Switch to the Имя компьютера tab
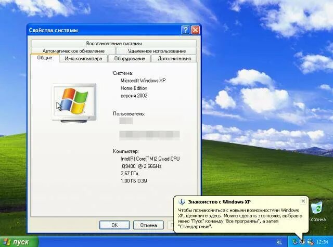Screen dimensions: 333x247 (x=83, y=58)
